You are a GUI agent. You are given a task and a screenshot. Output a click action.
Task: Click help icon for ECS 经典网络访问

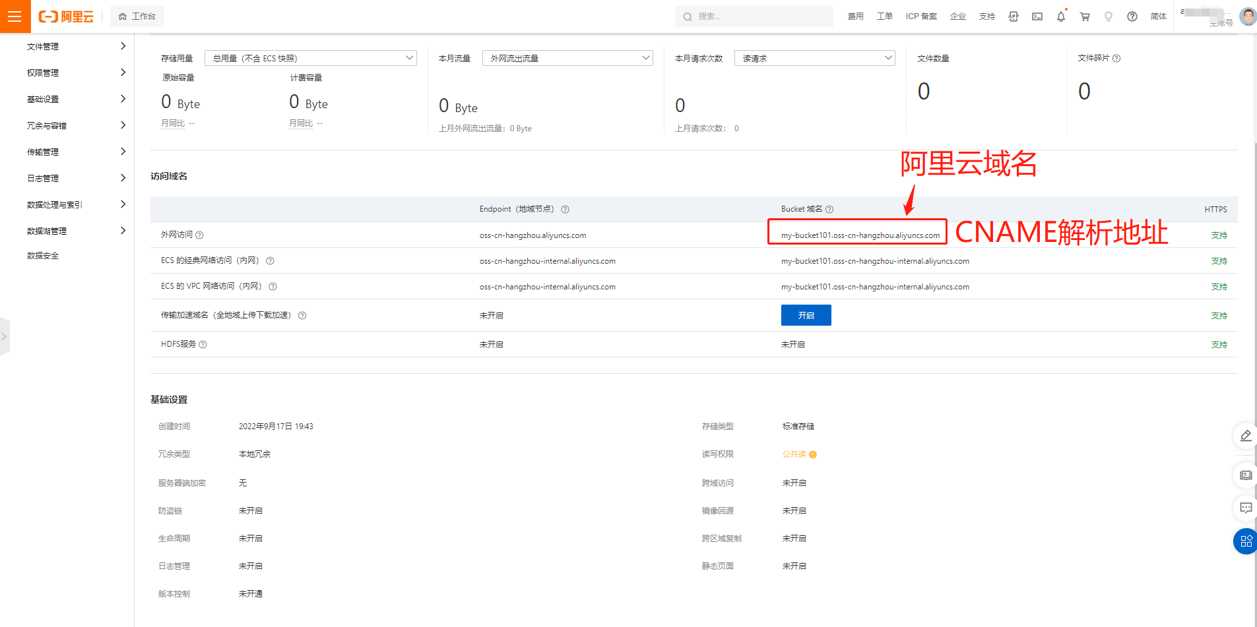click(270, 260)
